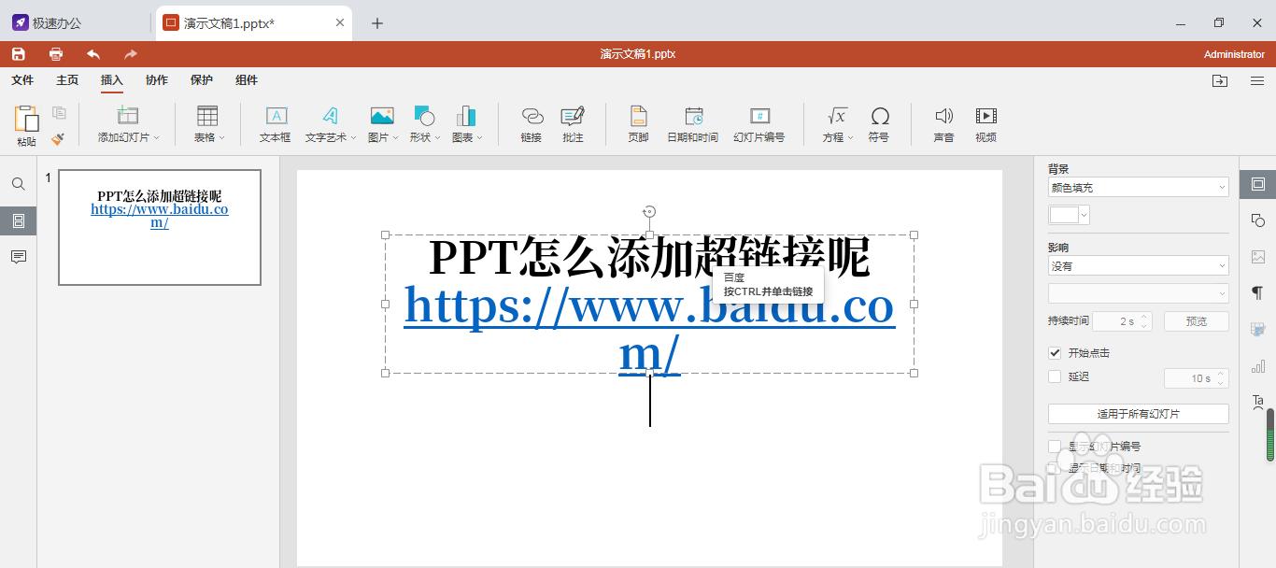Open the 没有 transition effect dropdown
This screenshot has width=1276, height=568.
click(1138, 266)
